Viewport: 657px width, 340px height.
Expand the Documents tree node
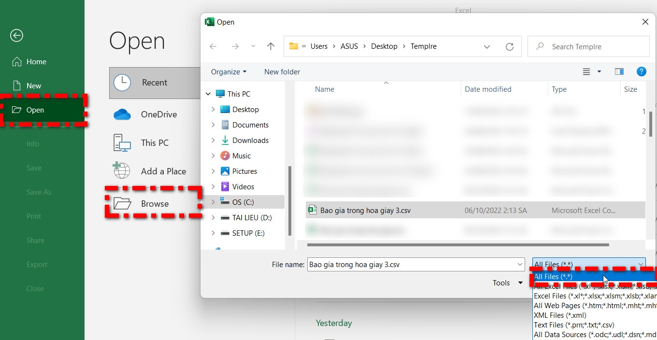tap(213, 125)
